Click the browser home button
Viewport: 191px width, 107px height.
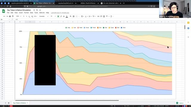pyautogui.click(x=10, y=6)
